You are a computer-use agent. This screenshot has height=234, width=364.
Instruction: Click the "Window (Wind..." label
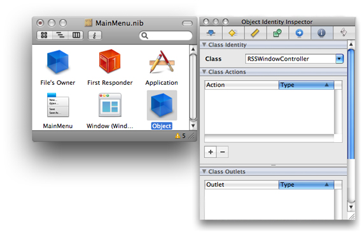(x=110, y=126)
